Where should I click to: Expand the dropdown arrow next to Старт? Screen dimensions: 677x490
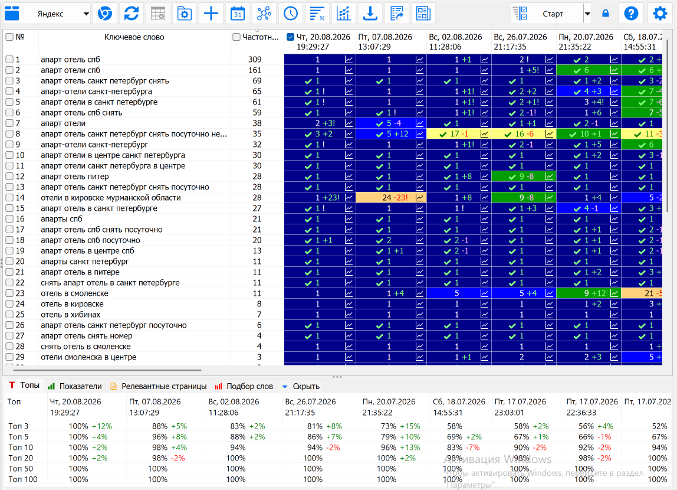[x=587, y=14]
